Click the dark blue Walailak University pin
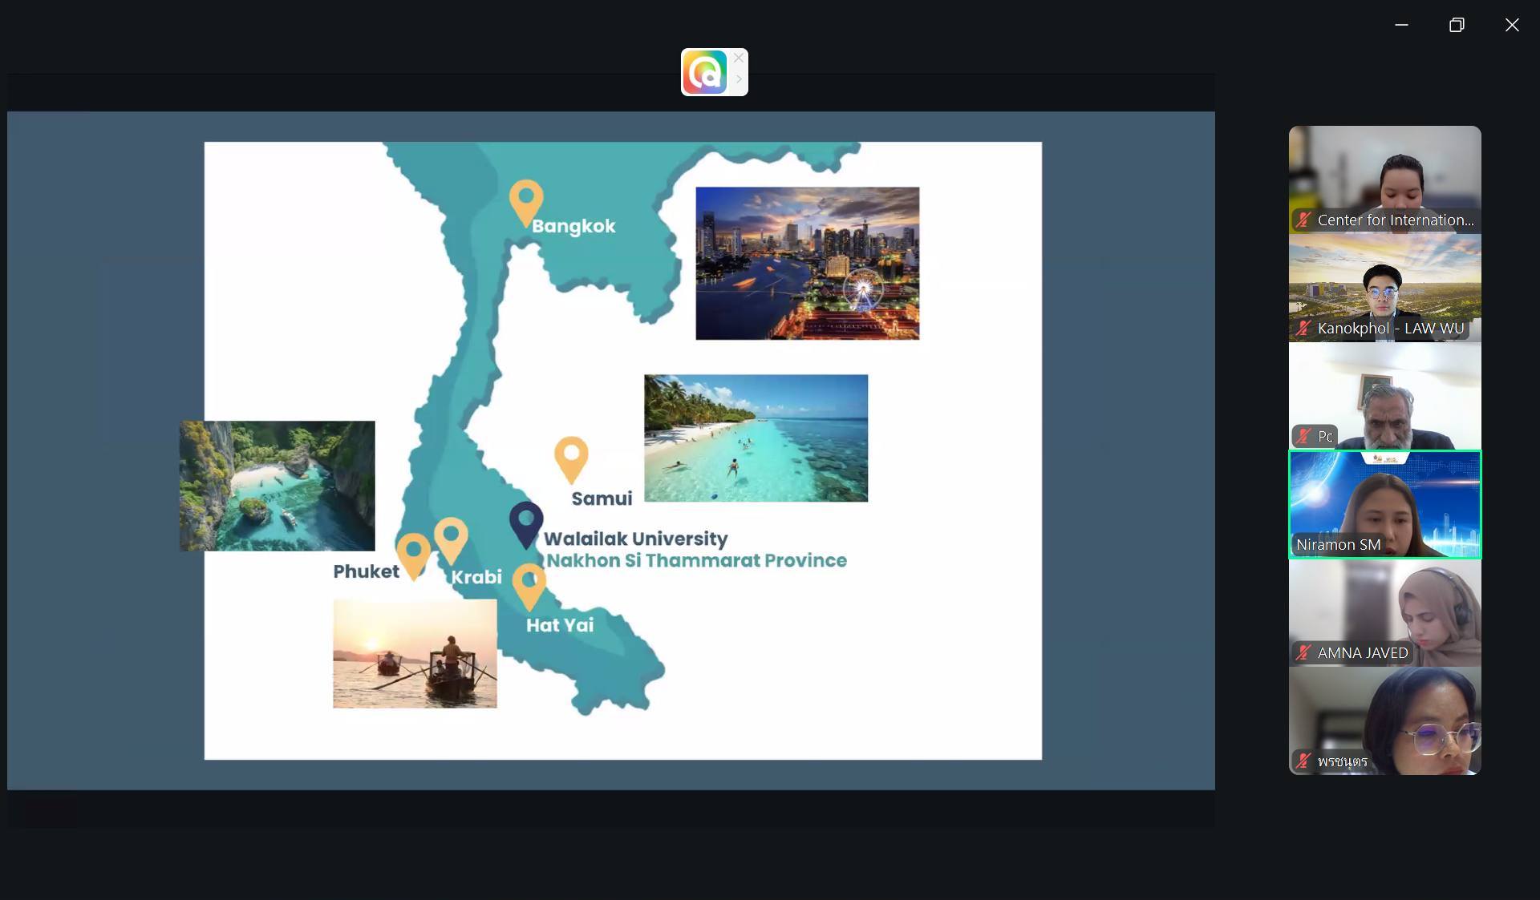This screenshot has height=900, width=1540. (x=526, y=523)
